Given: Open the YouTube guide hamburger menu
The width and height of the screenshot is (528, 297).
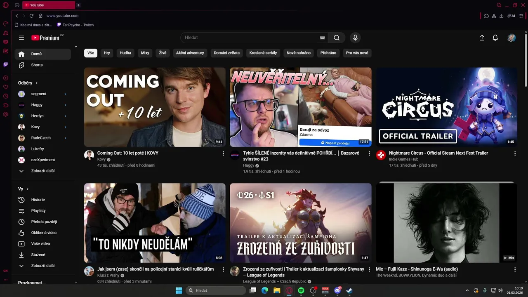Looking at the screenshot, I should (21, 38).
